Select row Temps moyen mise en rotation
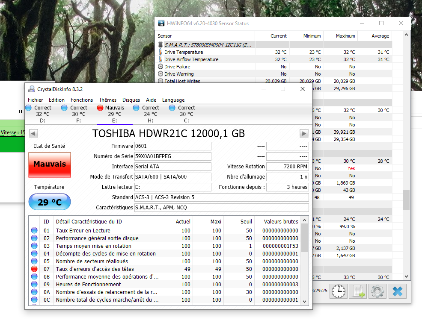 [x=165, y=246]
